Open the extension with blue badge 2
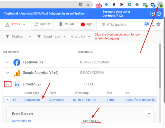 tap(153, 5)
